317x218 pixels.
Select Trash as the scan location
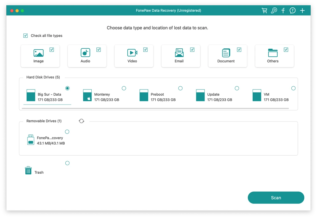coord(67,163)
